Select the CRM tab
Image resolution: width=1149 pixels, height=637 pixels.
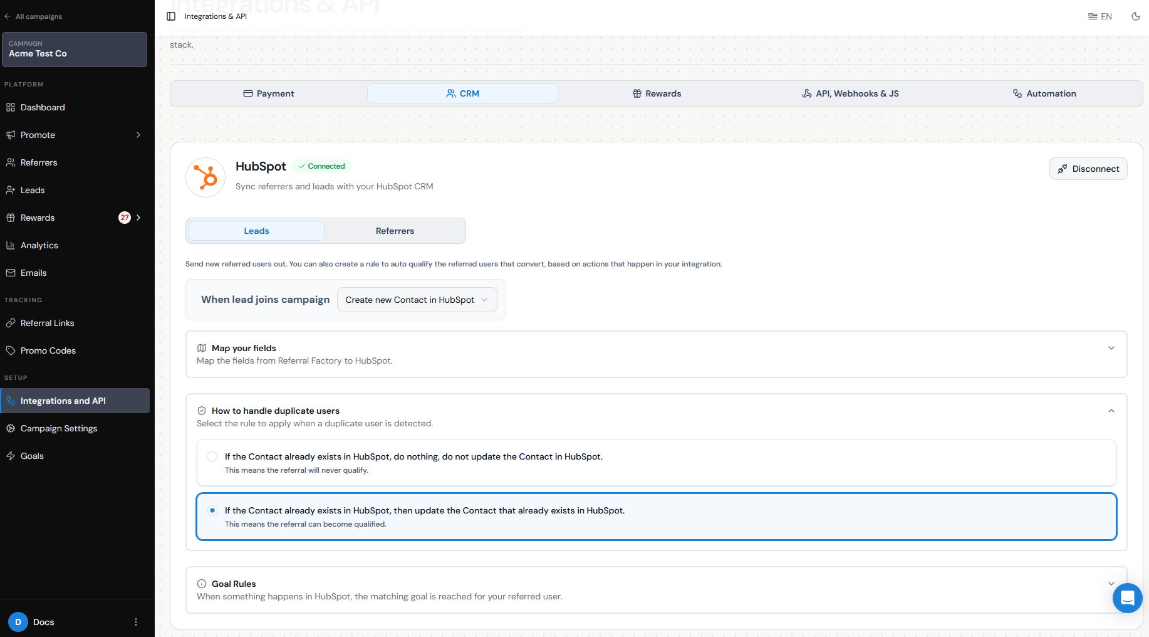[462, 93]
